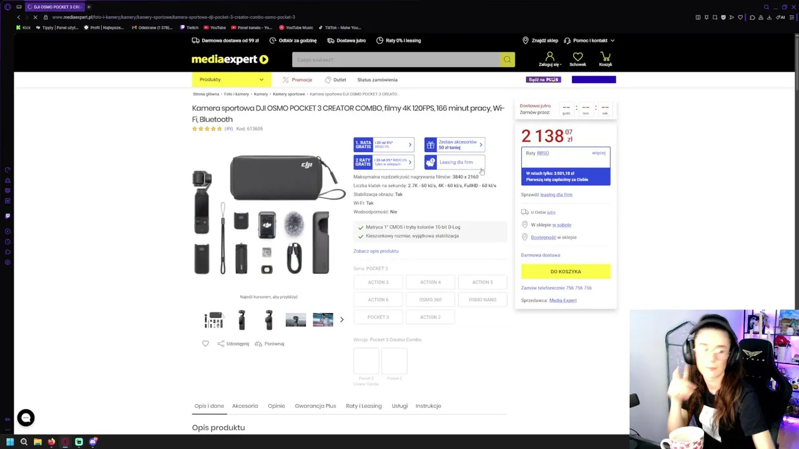Screen dimensions: 799x449
Task: Switch to the Gwarancja Plus tab
Action: point(315,406)
